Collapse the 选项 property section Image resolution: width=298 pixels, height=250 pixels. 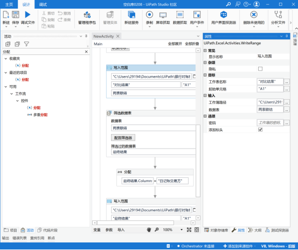click(205, 116)
